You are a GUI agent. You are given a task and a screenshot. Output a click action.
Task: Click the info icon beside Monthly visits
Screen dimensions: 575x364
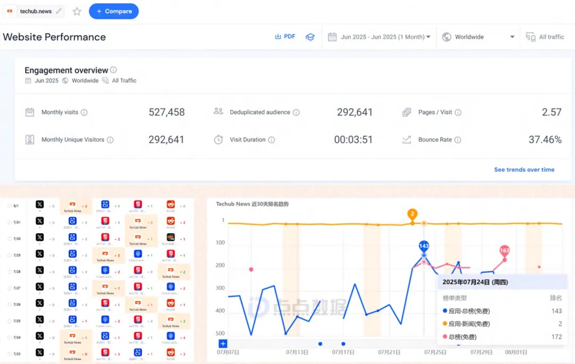click(x=84, y=113)
